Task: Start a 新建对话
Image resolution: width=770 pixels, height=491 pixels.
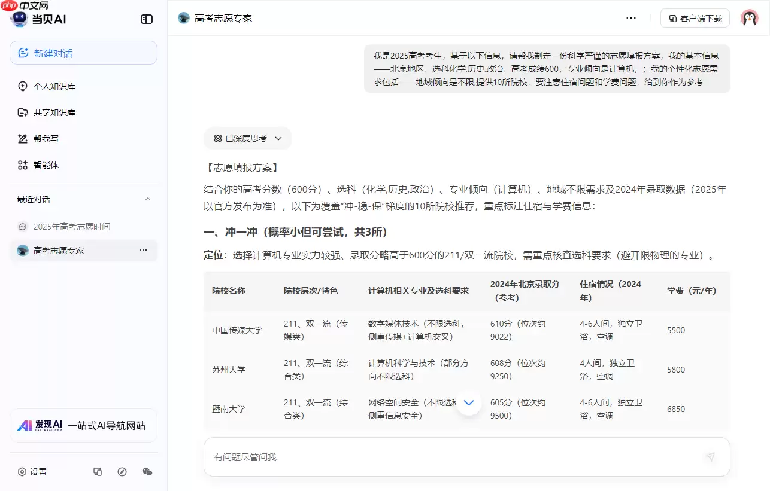Action: [83, 53]
